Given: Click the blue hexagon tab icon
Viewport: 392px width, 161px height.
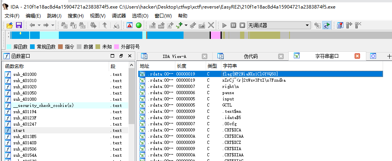Looking at the screenshot, I should pyautogui.click(x=373, y=56).
